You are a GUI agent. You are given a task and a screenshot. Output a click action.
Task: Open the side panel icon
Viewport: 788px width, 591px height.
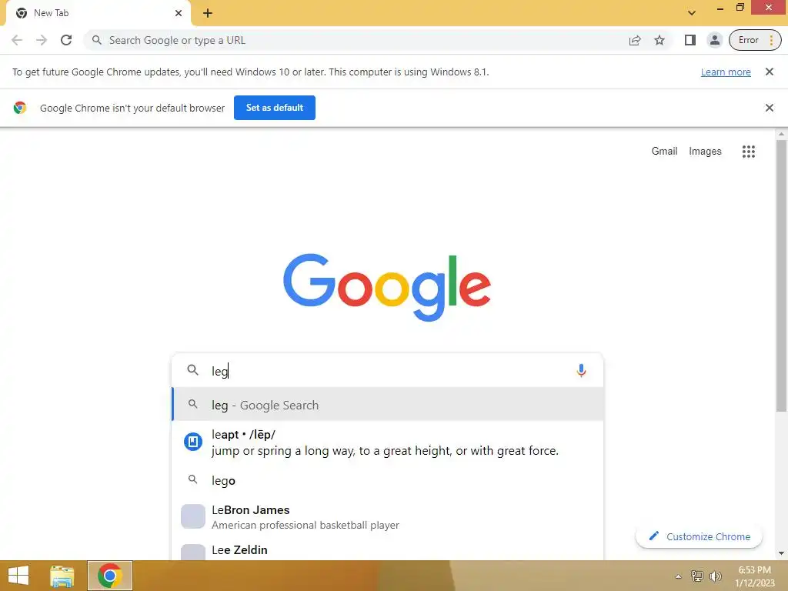(690, 40)
